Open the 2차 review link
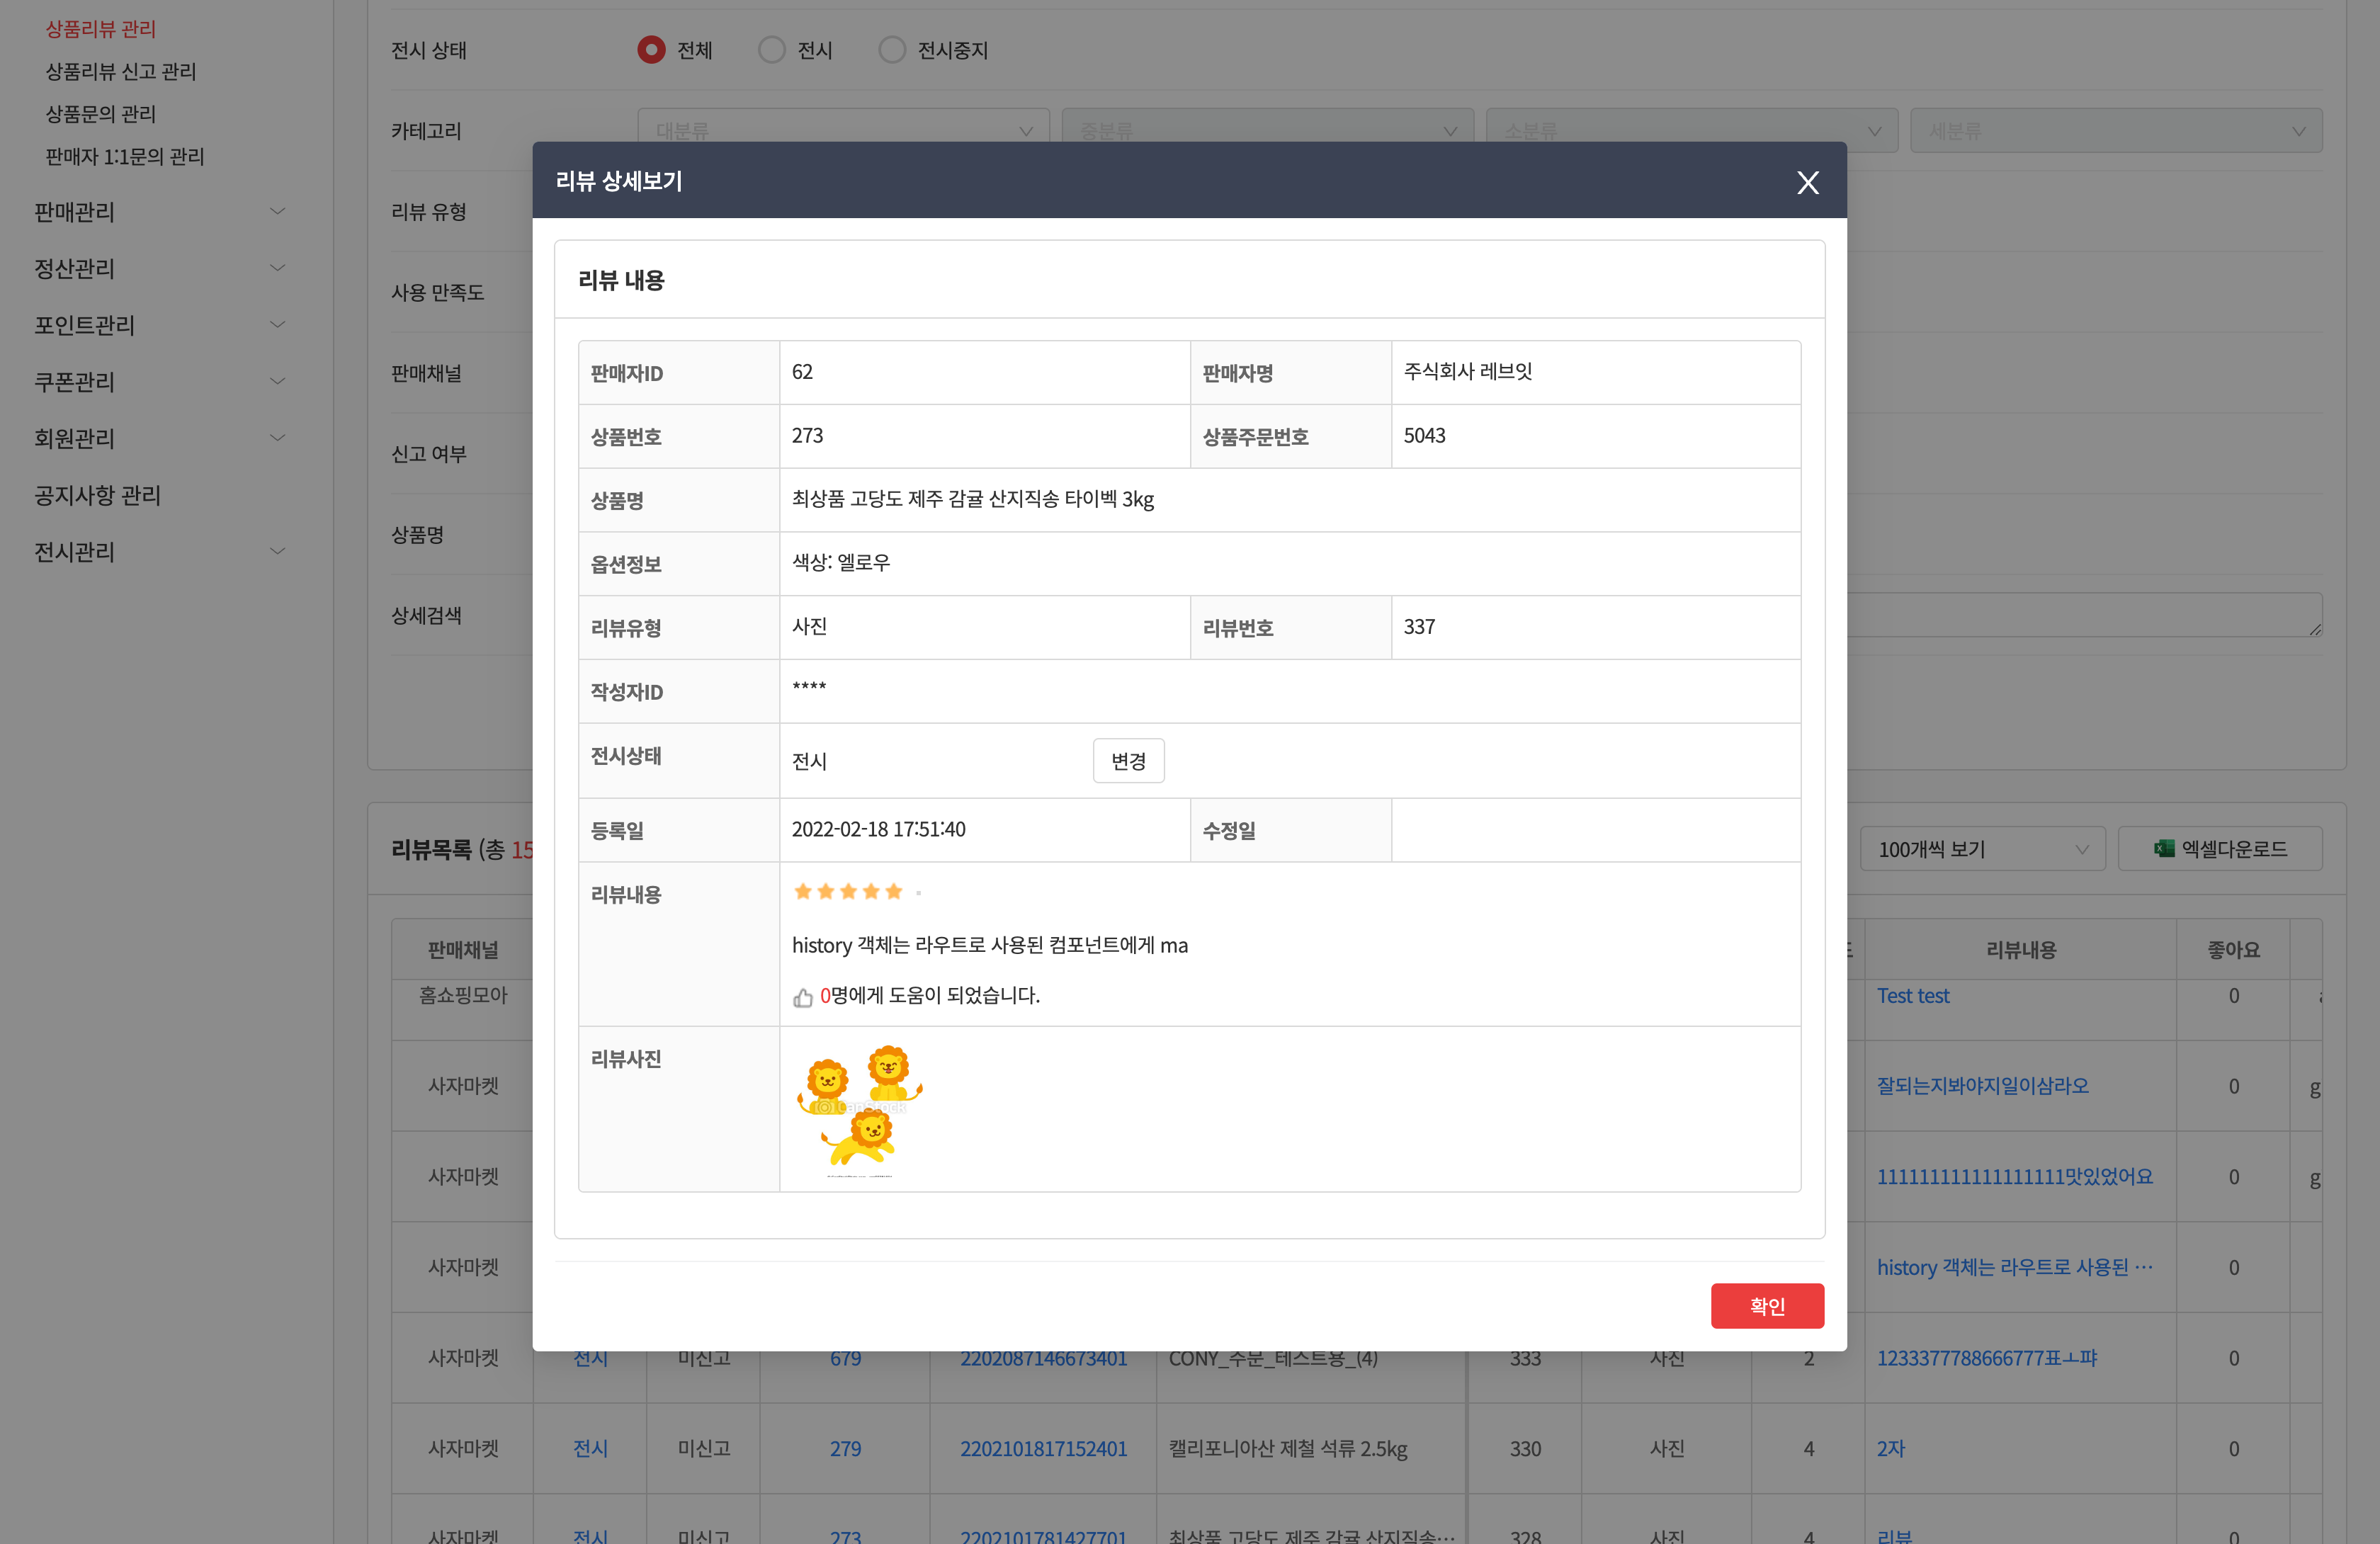The height and width of the screenshot is (1544, 2380). pos(1890,1448)
